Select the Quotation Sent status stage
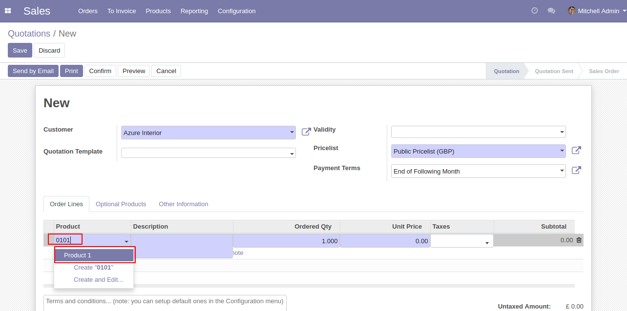The width and height of the screenshot is (627, 311). (554, 71)
